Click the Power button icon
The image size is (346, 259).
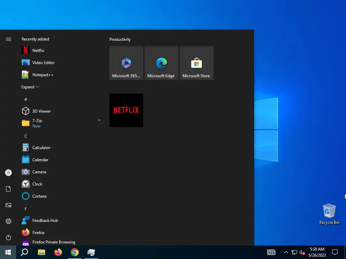pyautogui.click(x=8, y=237)
